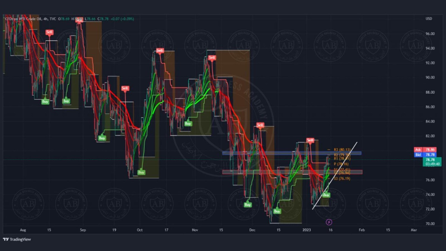Image resolution: width=446 pixels, height=251 pixels.
Task: Click the 84.00 price axis label
Action: [x=430, y=121]
